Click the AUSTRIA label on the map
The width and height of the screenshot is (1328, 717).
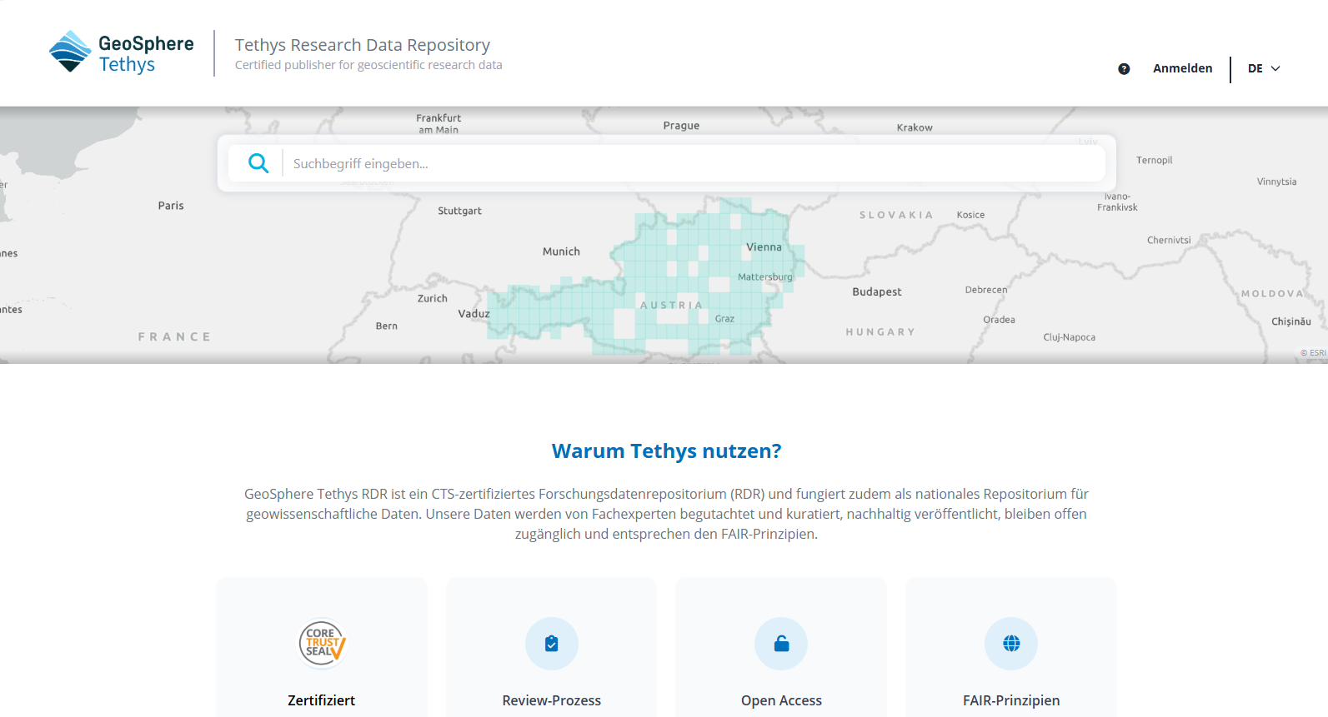click(671, 306)
